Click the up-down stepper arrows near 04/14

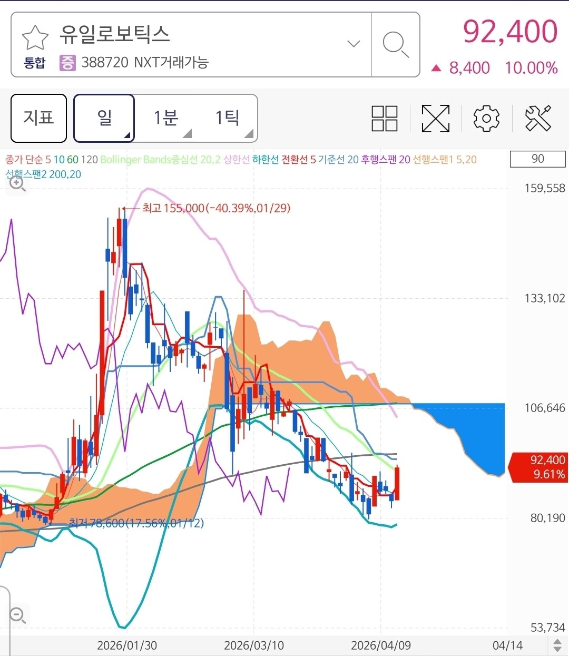pyautogui.click(x=557, y=645)
